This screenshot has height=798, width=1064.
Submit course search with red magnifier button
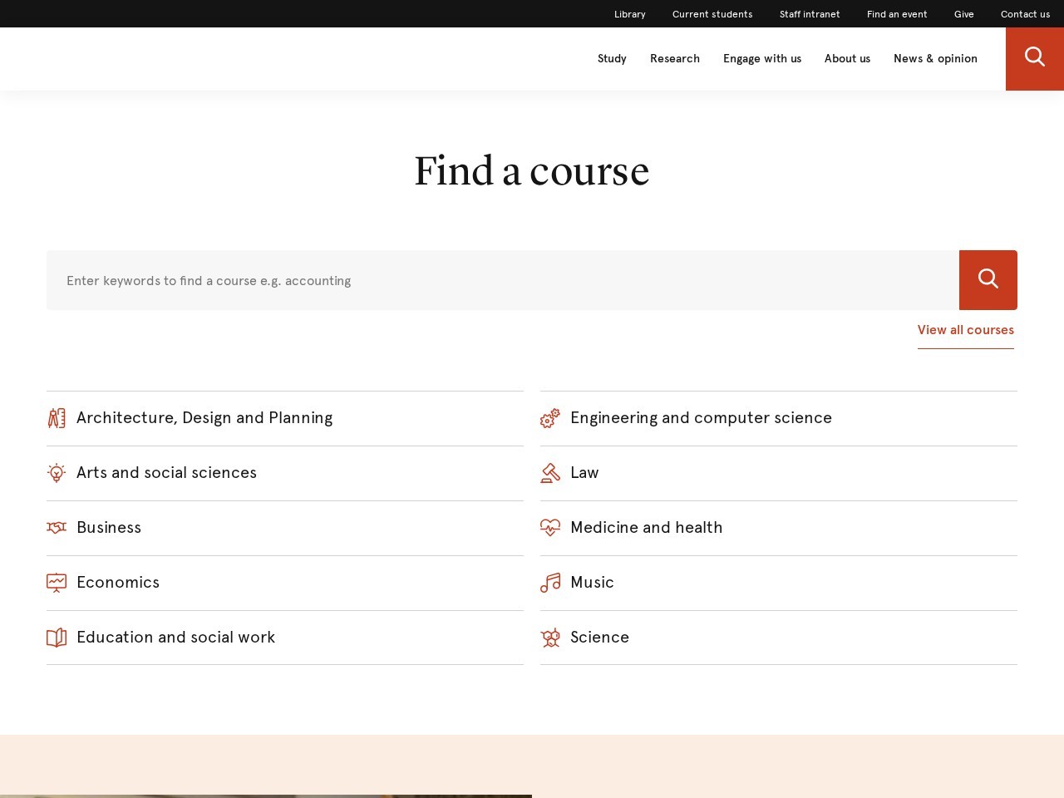pyautogui.click(x=988, y=280)
